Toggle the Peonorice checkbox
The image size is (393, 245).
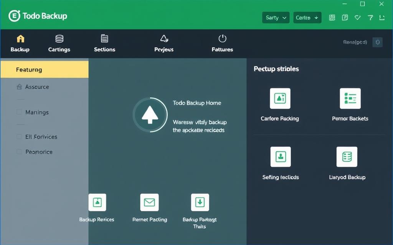point(19,152)
